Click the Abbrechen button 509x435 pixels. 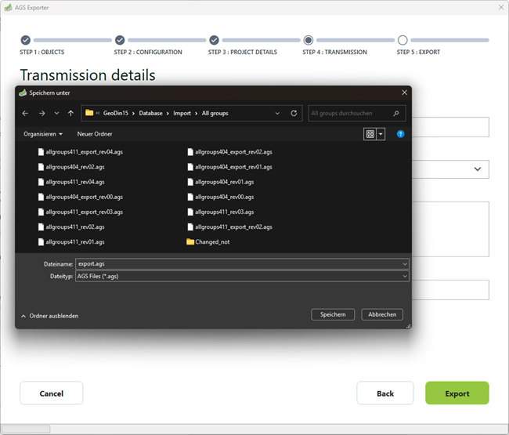tap(382, 314)
